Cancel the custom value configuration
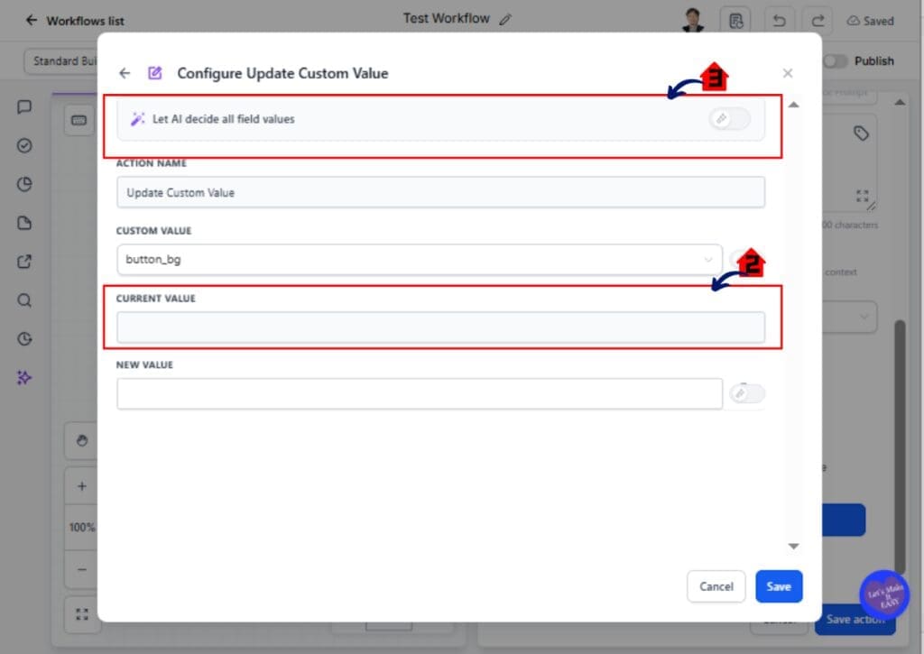 716,586
